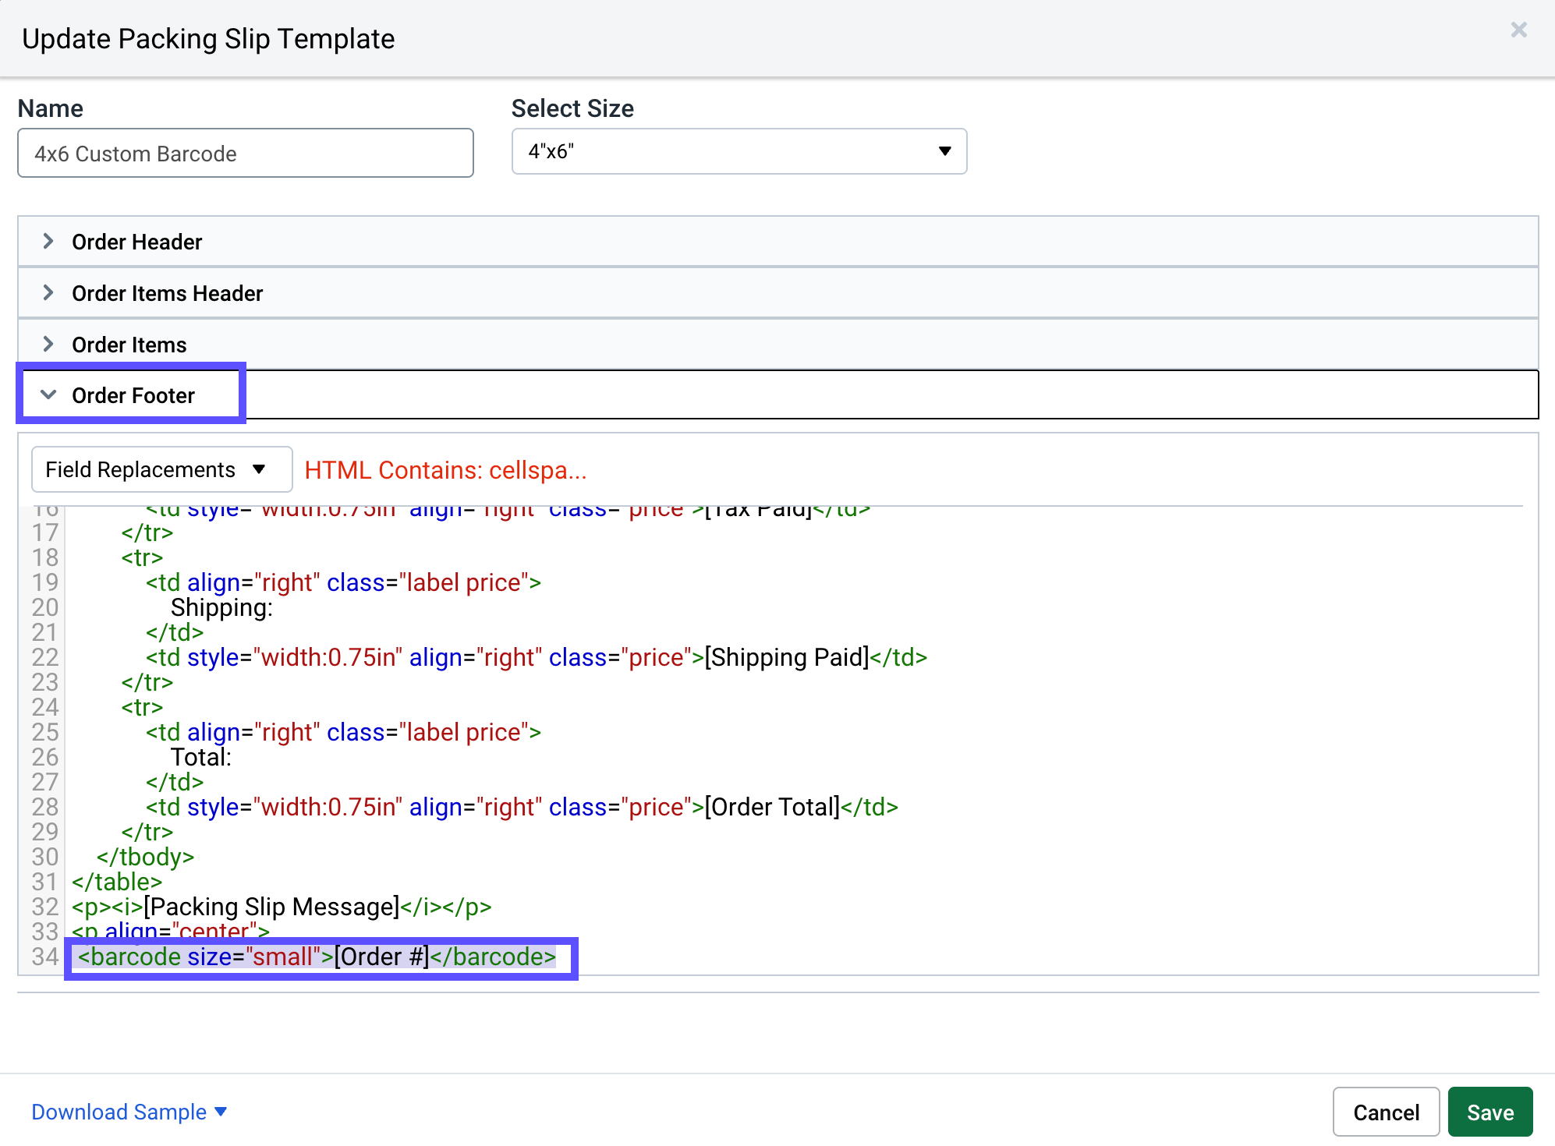Save the packing slip template
1555x1146 pixels.
[1490, 1112]
